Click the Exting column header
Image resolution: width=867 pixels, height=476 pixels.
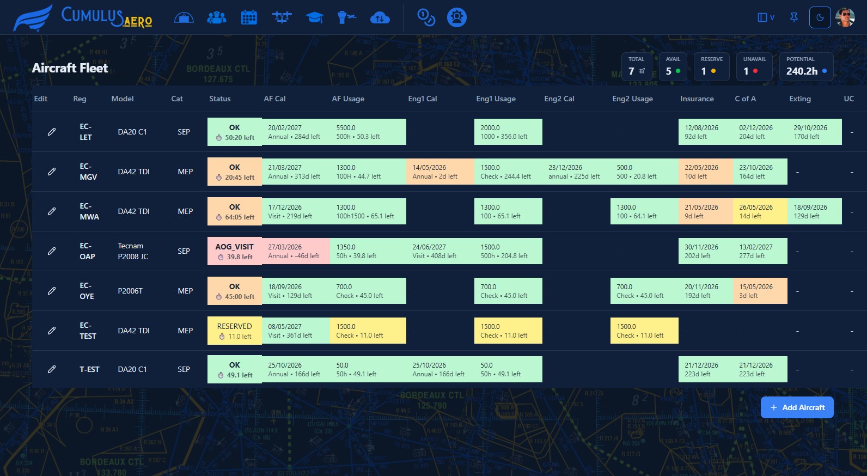[x=800, y=99]
